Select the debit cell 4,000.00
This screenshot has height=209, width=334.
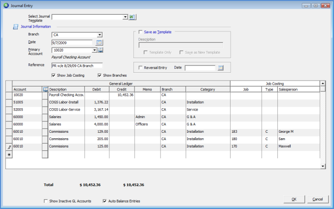[x=97, y=124]
